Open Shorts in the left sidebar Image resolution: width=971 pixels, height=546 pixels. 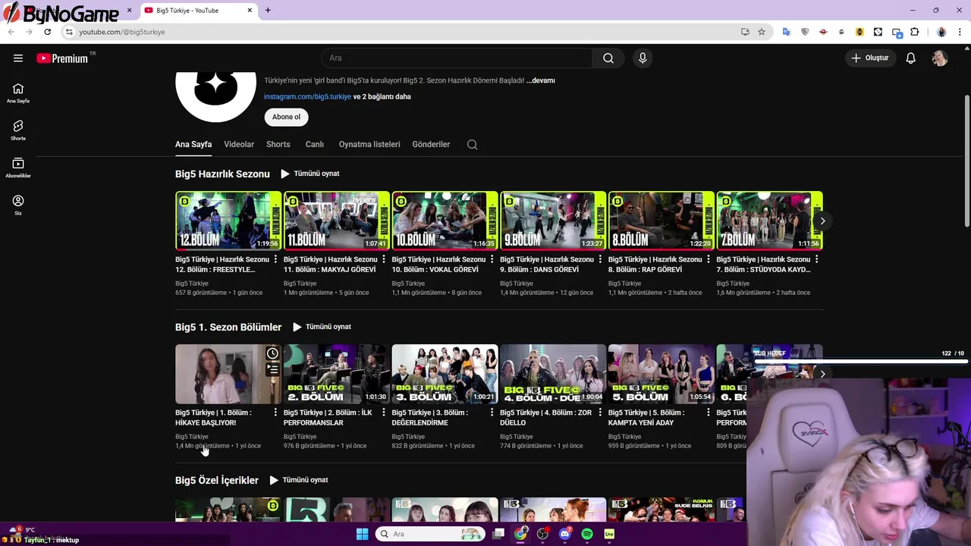click(x=18, y=130)
